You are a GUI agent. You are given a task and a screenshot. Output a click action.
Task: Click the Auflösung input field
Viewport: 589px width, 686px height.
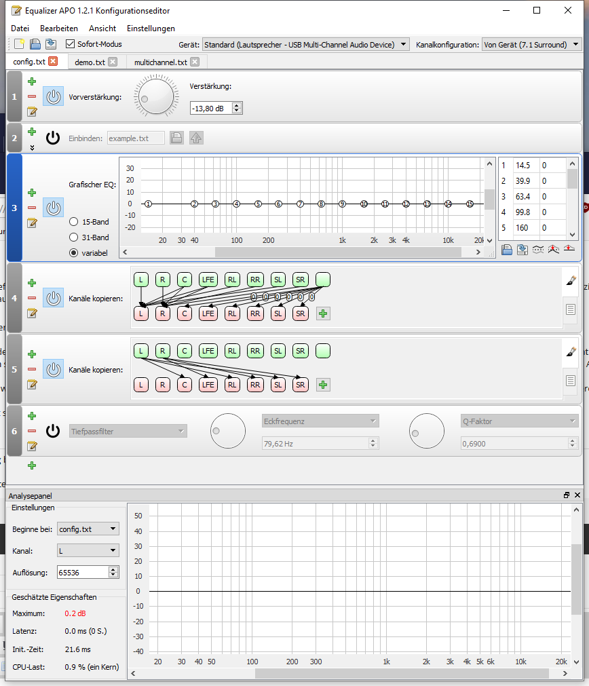[82, 573]
